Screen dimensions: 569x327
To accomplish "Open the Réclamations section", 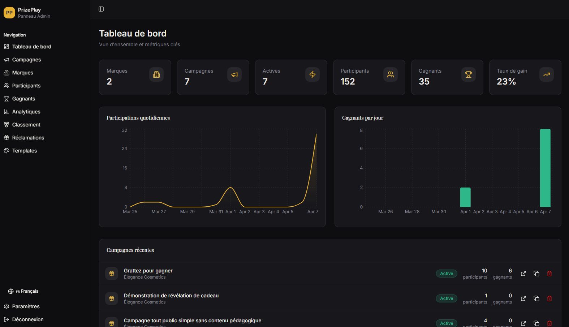I will [x=28, y=138].
